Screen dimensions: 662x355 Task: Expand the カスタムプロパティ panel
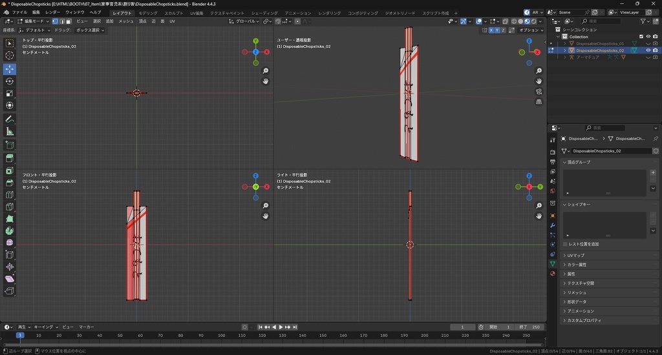[x=608, y=320]
